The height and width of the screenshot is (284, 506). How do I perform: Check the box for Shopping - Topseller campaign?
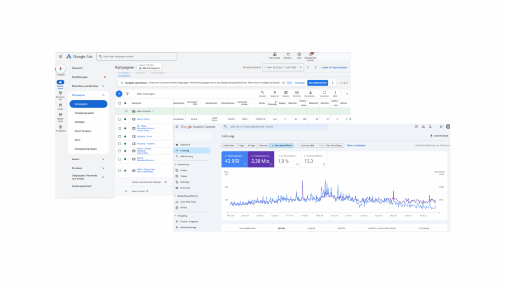point(120,144)
